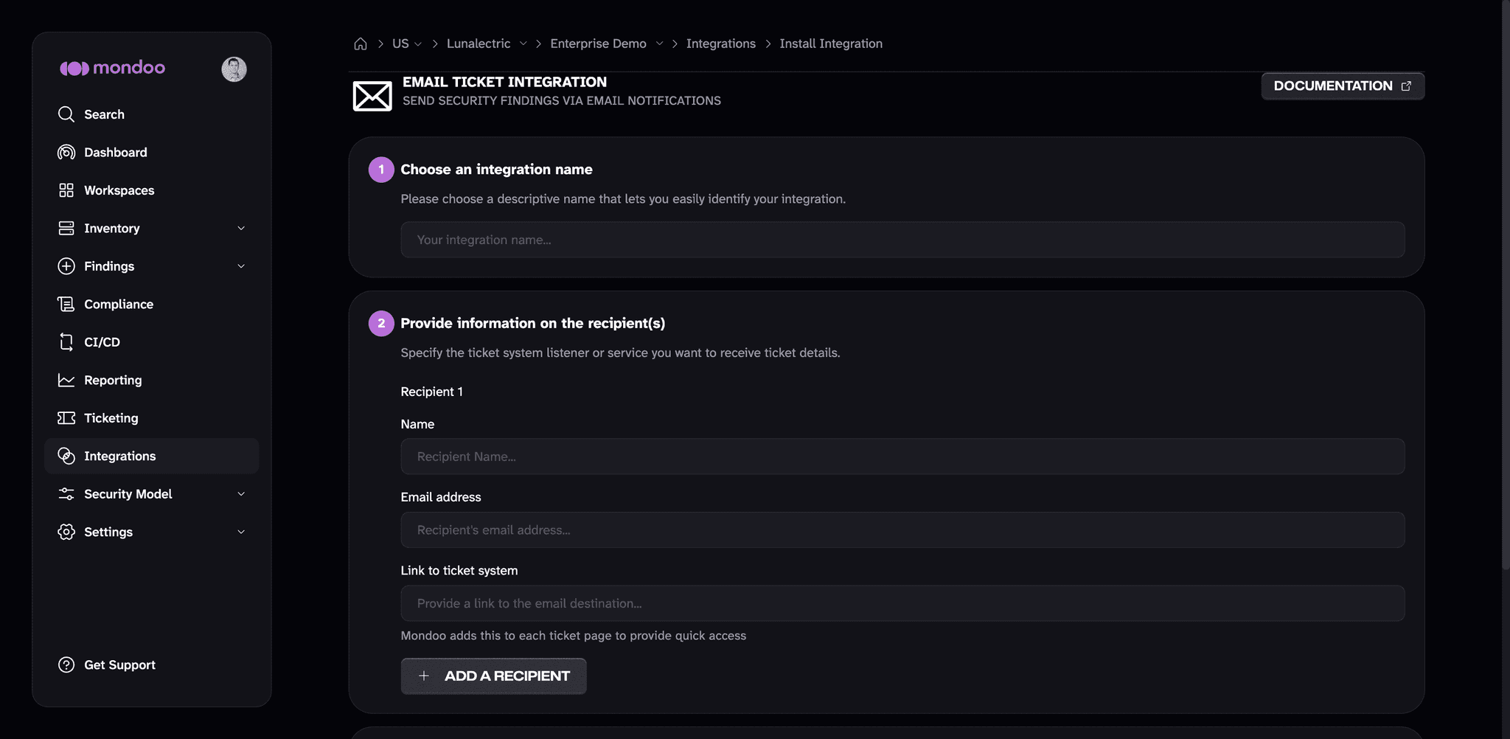Click the Reporting chart icon

click(x=66, y=380)
